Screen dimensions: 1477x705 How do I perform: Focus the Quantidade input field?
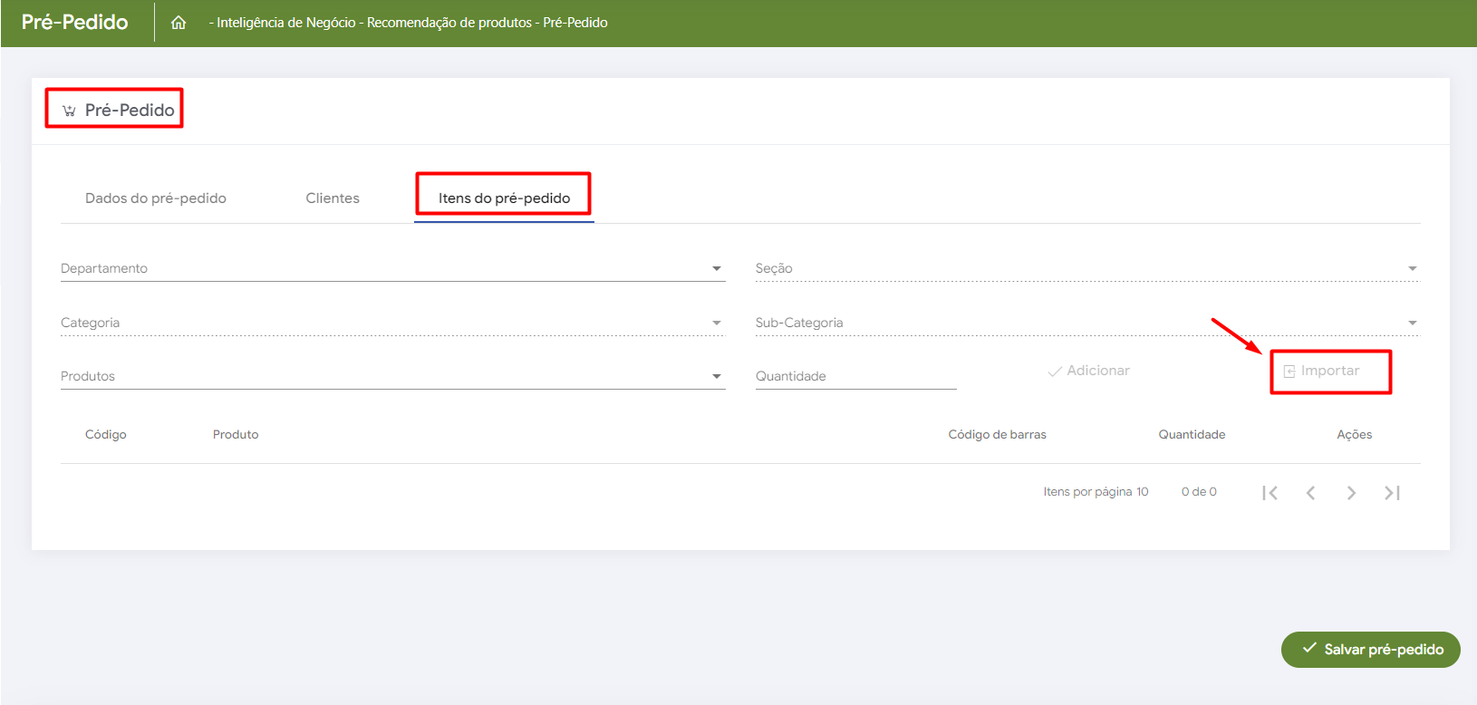855,376
